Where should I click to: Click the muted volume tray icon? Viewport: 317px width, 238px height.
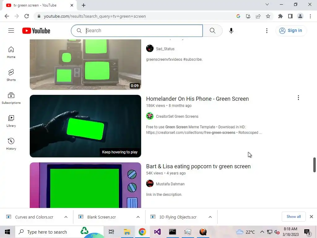tap(277, 232)
